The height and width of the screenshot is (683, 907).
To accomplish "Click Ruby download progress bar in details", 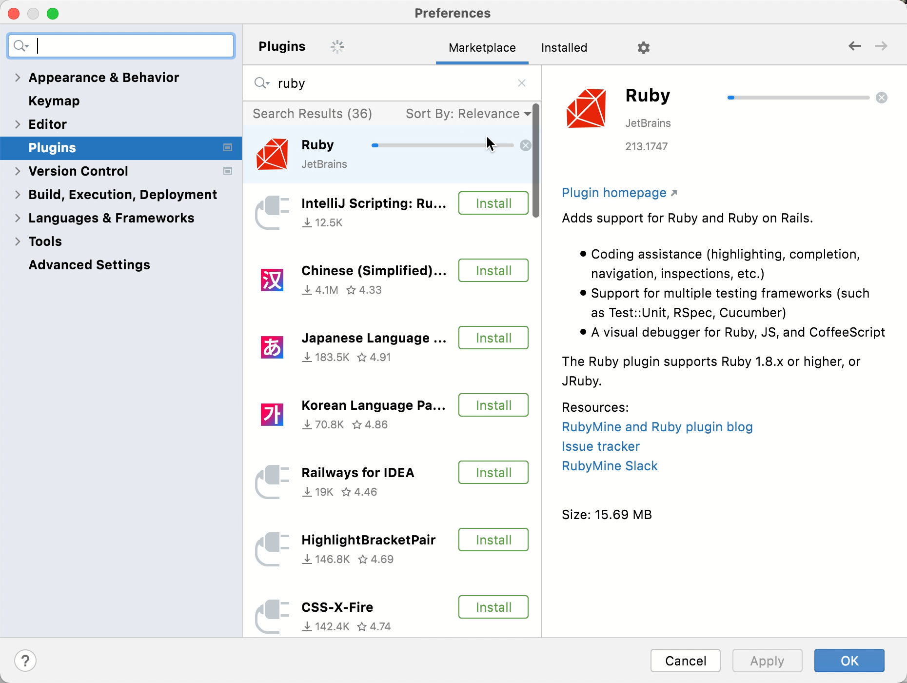I will tap(798, 98).
